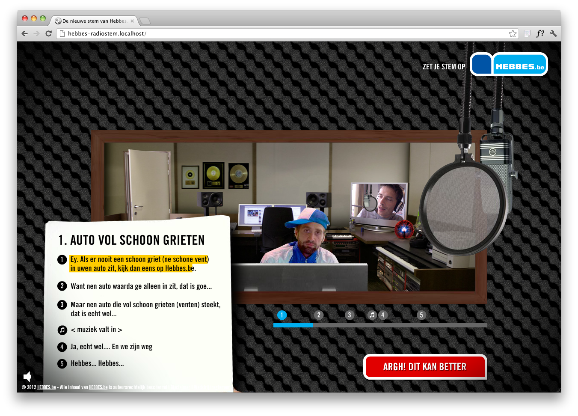Image resolution: width=578 pixels, height=416 pixels.
Task: Jump to timeline marker 4
Action: (x=382, y=315)
